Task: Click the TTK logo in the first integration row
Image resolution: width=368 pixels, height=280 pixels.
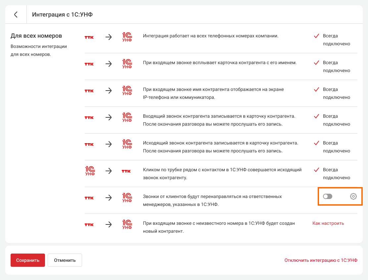Action: click(x=89, y=37)
